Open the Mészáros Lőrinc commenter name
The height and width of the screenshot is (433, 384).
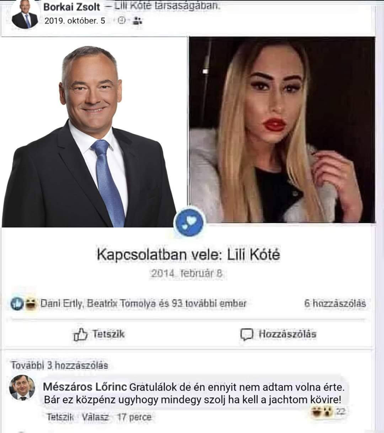85,387
